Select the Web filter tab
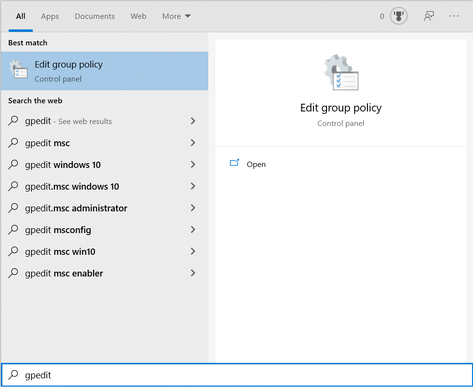The height and width of the screenshot is (387, 473). pos(138,16)
